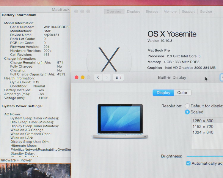Show all preferences grid icon
223x178 pixels.
(x=118, y=77)
